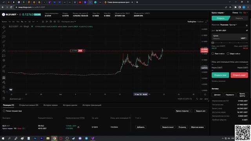Open Chrome from the Windows taskbar
The image size is (251, 141).
pyautogui.click(x=55, y=138)
